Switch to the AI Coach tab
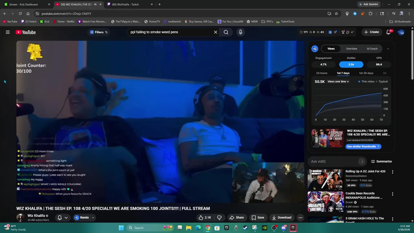 [372, 49]
